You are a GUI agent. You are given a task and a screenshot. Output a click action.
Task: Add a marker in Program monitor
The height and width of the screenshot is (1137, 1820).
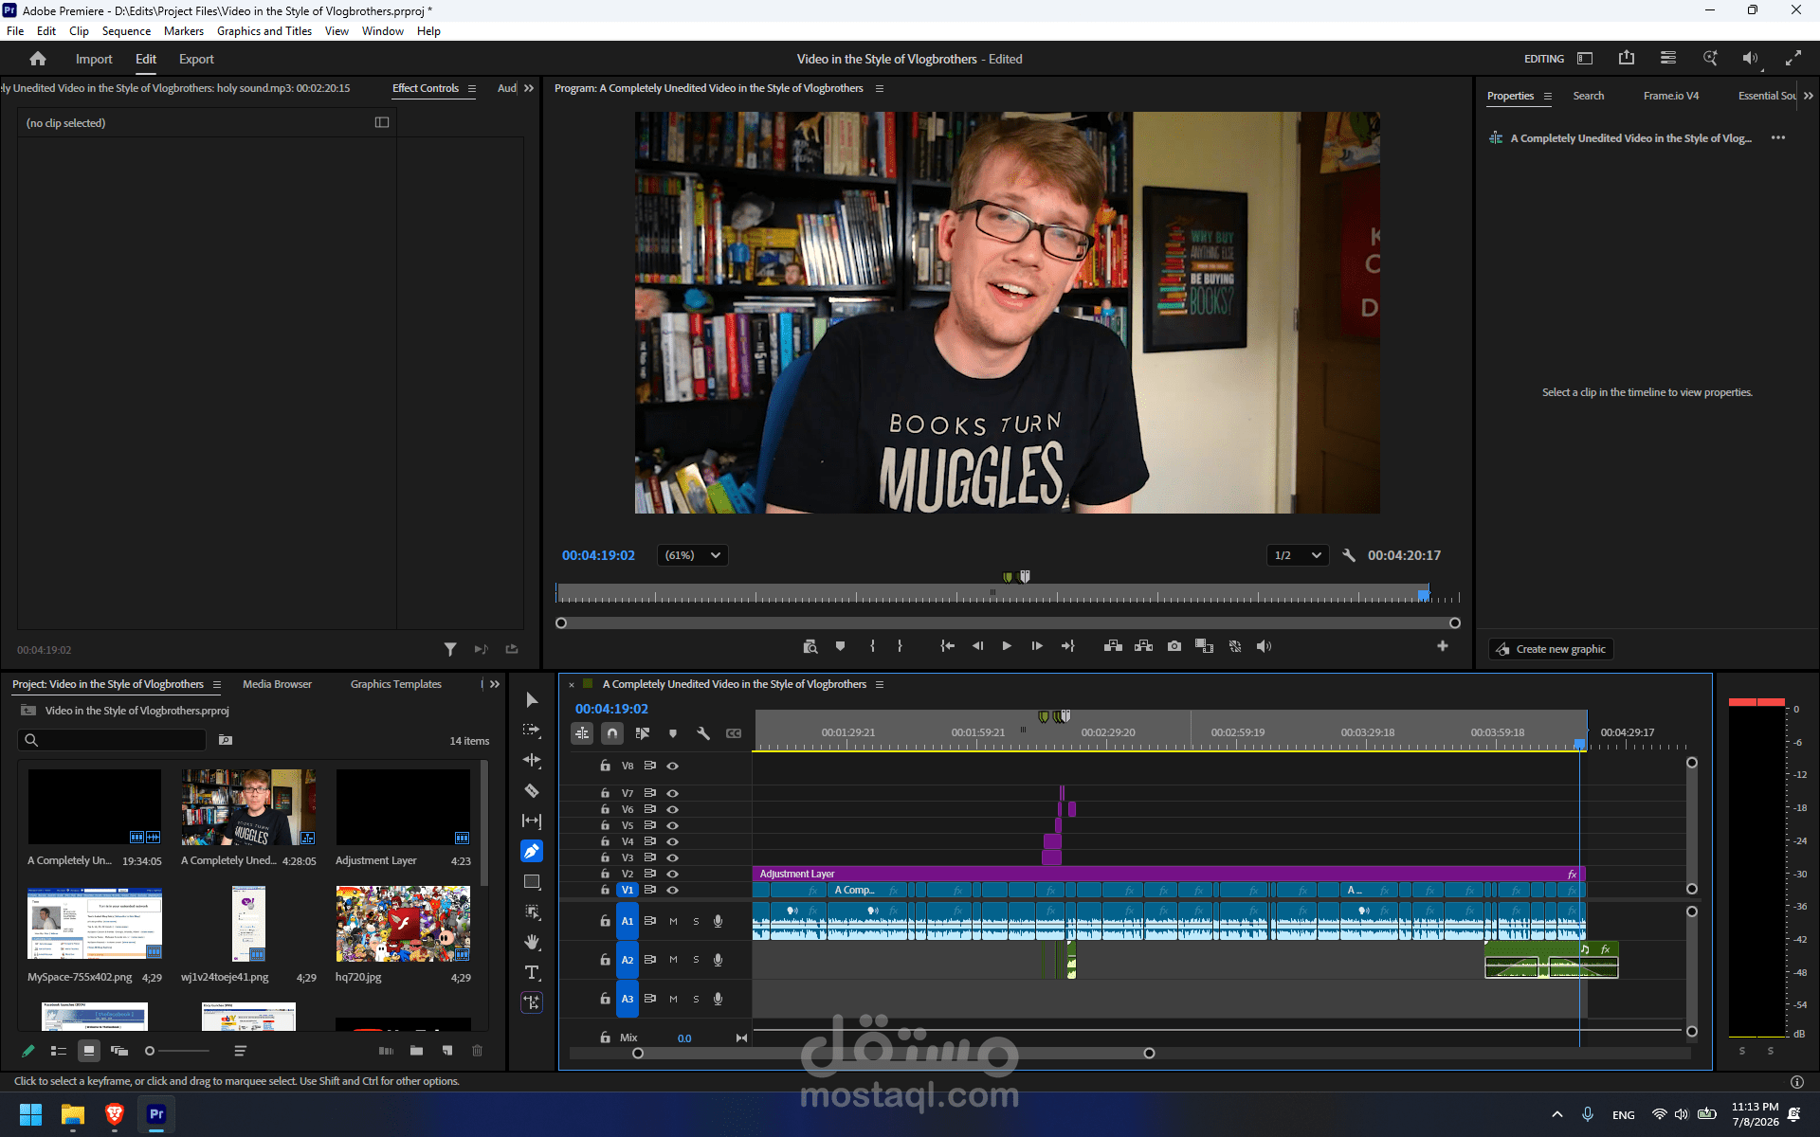tap(840, 646)
